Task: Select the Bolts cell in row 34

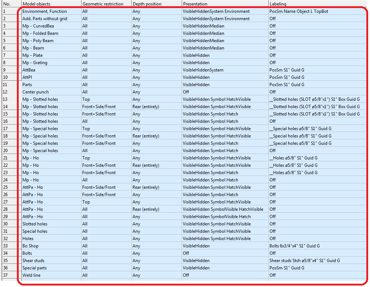Action: pyautogui.click(x=51, y=253)
